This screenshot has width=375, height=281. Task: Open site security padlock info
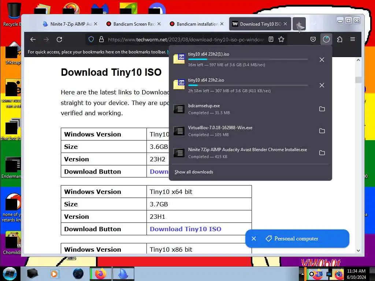point(101,39)
